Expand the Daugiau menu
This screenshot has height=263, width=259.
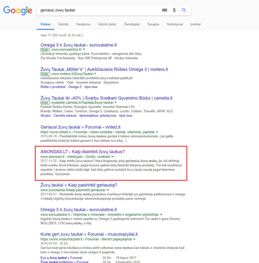coord(153,24)
